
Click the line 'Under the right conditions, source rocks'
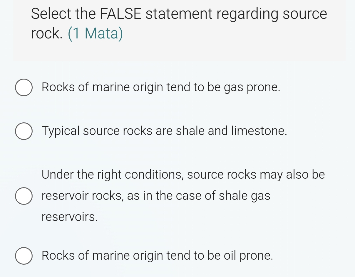click(x=183, y=175)
